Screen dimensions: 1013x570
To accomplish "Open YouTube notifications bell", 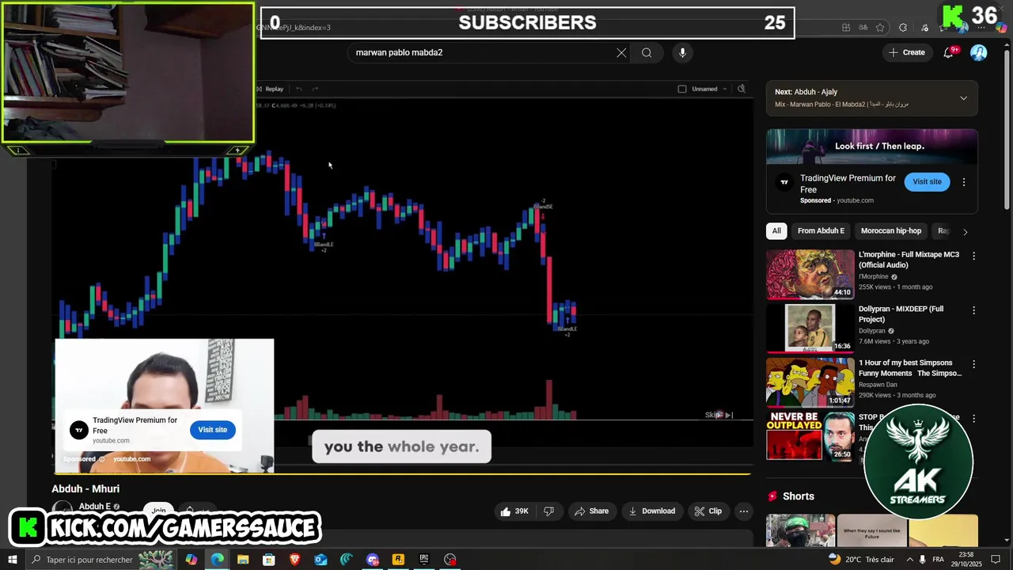I will [x=948, y=53].
